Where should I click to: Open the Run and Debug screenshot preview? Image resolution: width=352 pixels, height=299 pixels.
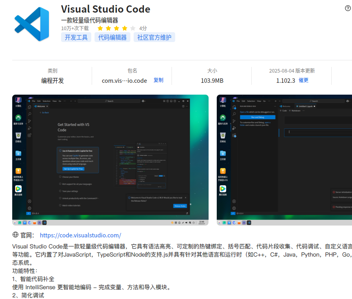pos(284,160)
